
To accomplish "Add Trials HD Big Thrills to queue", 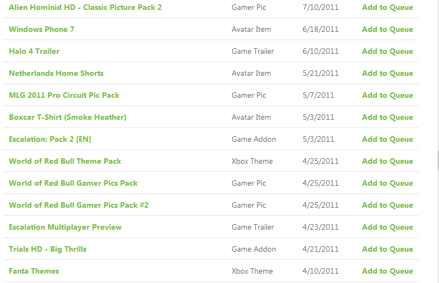I will pyautogui.click(x=387, y=249).
